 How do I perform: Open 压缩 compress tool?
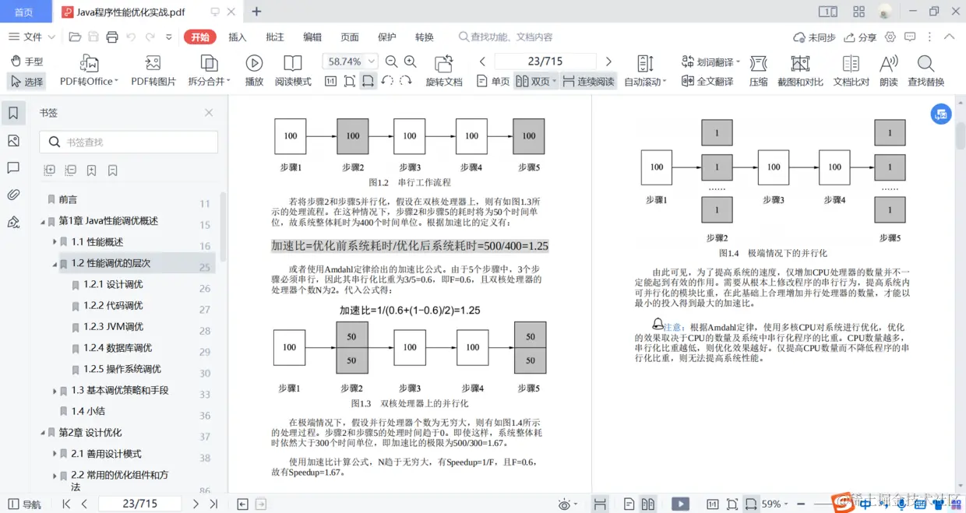click(758, 72)
